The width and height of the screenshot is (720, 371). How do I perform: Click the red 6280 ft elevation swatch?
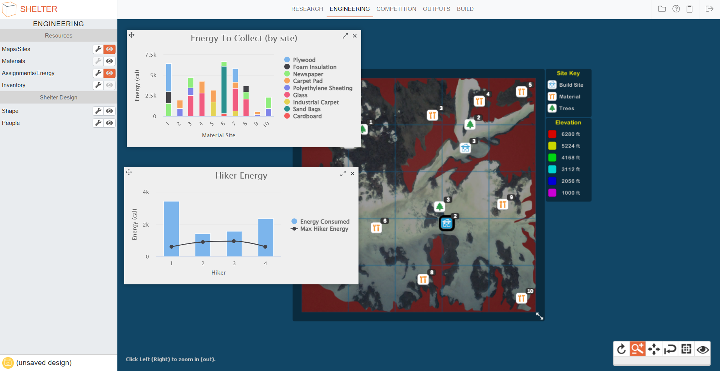click(x=552, y=134)
